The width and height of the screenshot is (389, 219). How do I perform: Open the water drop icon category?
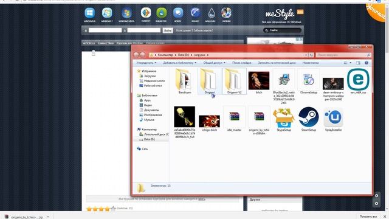click(212, 15)
